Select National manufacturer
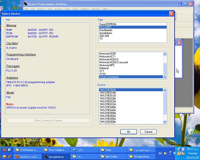This screenshot has width=200, height=160. coord(131,68)
